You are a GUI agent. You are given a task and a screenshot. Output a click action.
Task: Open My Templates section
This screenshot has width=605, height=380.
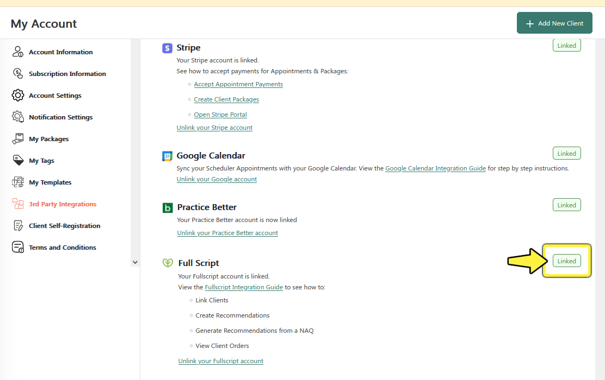[50, 182]
